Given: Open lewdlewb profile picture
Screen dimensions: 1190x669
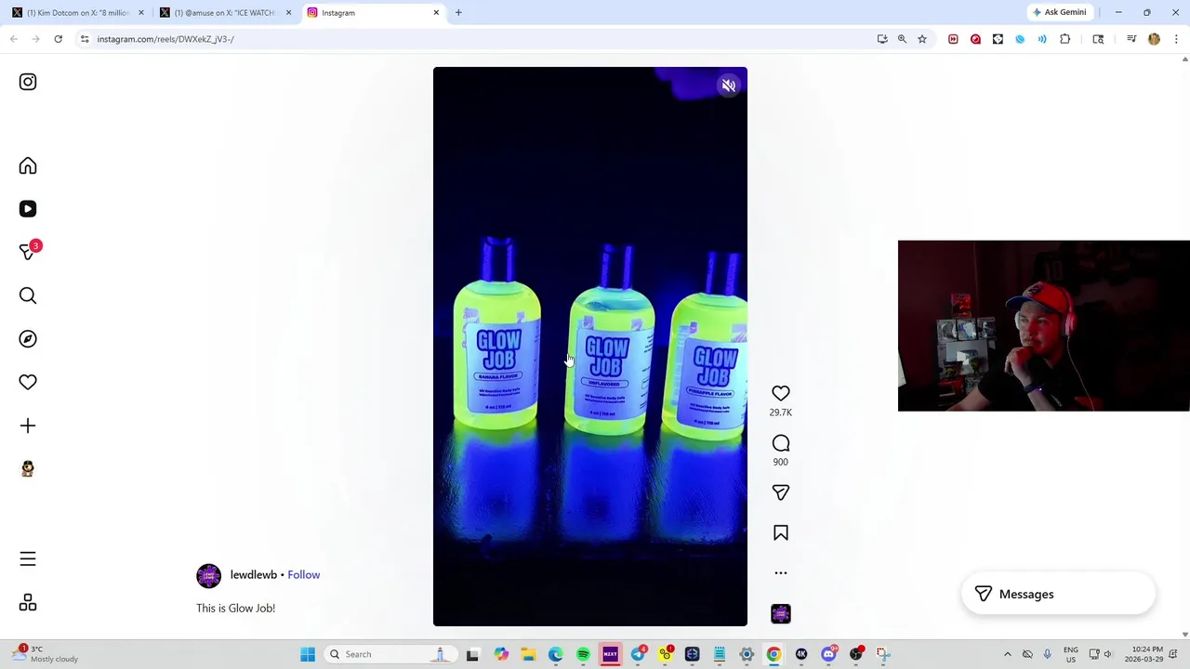Looking at the screenshot, I should pos(209,575).
